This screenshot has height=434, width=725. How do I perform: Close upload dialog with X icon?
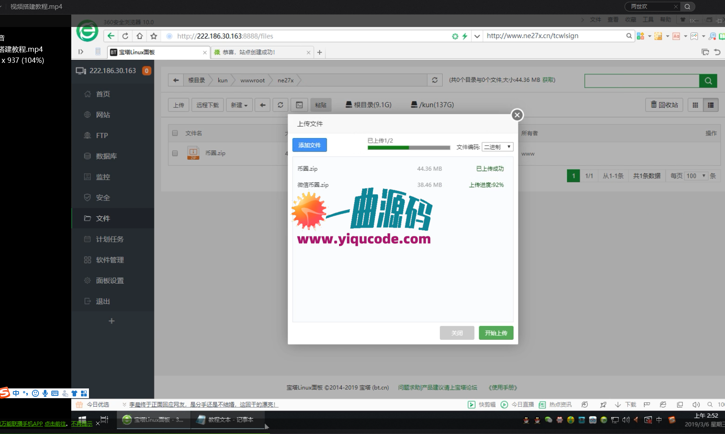click(x=517, y=115)
